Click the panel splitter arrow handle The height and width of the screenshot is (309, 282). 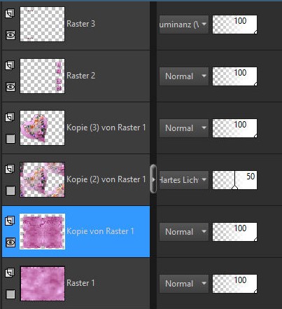(153, 179)
